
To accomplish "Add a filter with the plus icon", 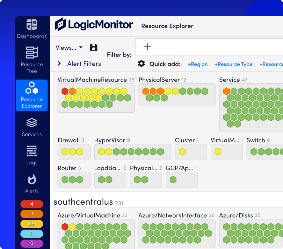I will tap(147, 47).
